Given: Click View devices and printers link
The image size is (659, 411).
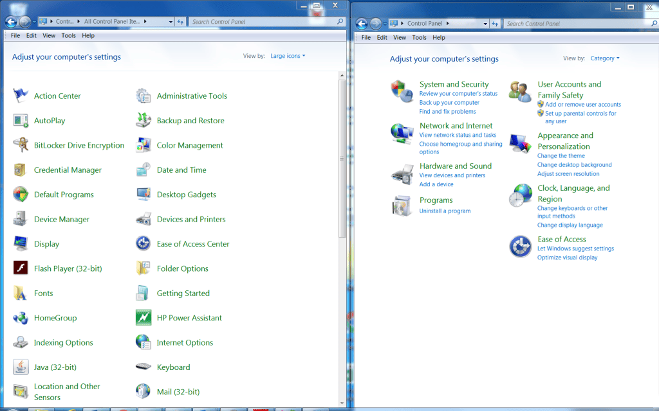Looking at the screenshot, I should pos(452,175).
